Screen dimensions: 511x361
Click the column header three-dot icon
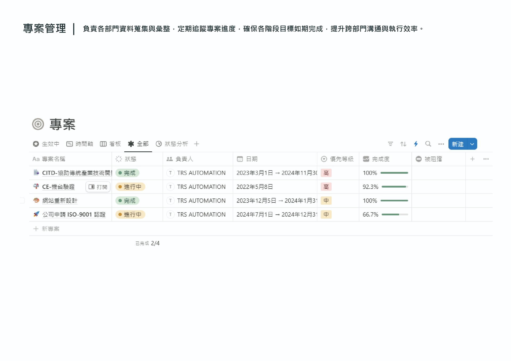[486, 159]
